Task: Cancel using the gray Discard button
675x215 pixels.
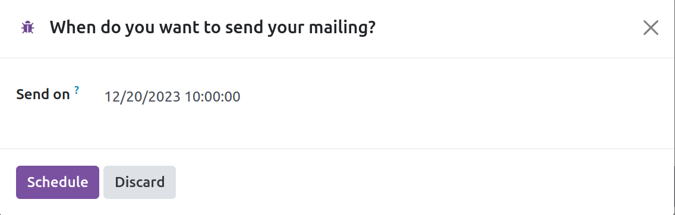Action: pyautogui.click(x=140, y=182)
